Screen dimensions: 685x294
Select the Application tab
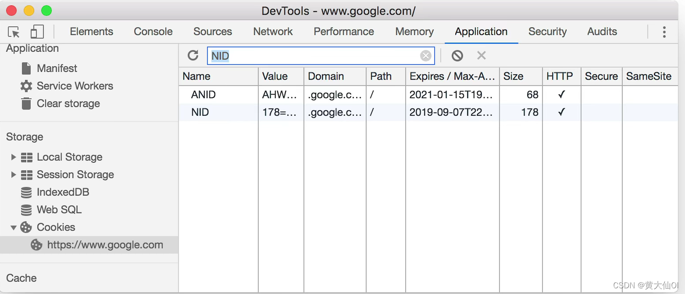tap(481, 32)
